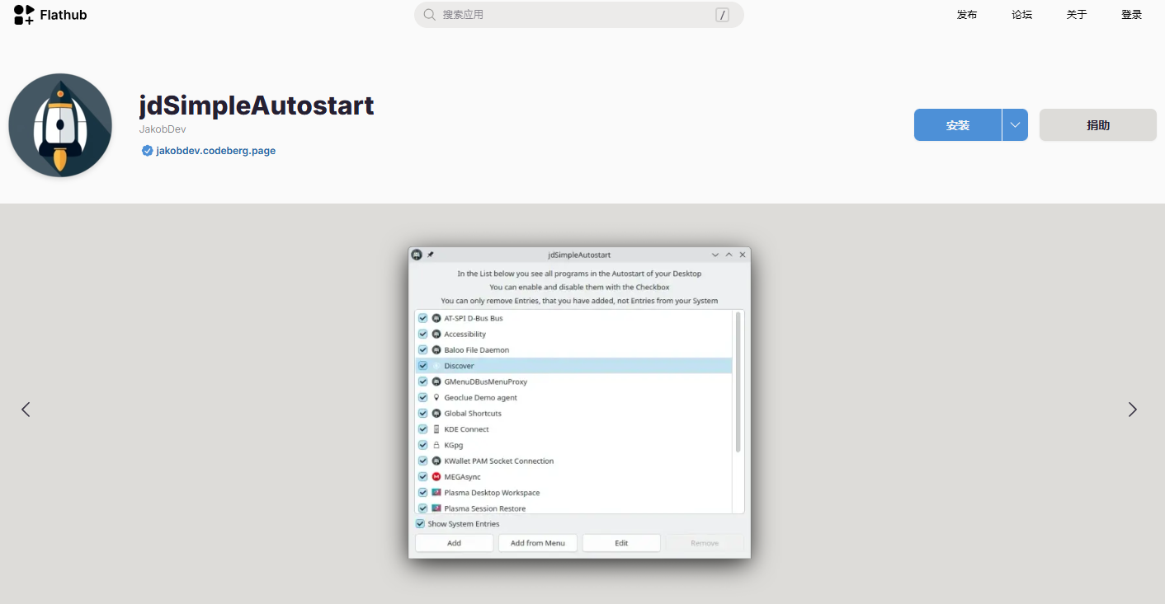The width and height of the screenshot is (1165, 604).
Task: Click the jdSimpleAutostart rocket app icon
Action: click(60, 125)
